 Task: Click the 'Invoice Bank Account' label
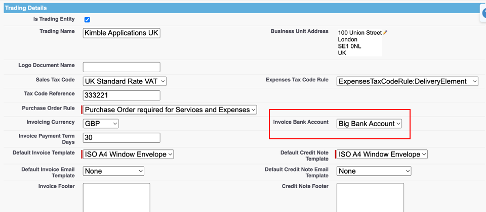[301, 122]
